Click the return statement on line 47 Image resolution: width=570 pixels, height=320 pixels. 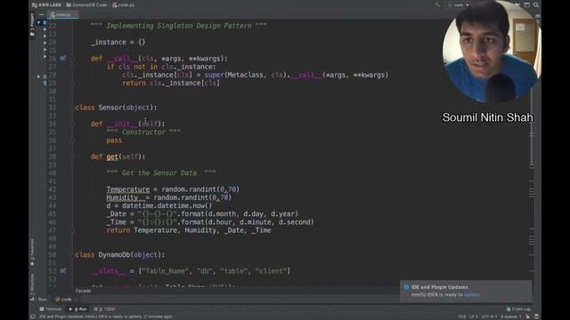(x=189, y=230)
